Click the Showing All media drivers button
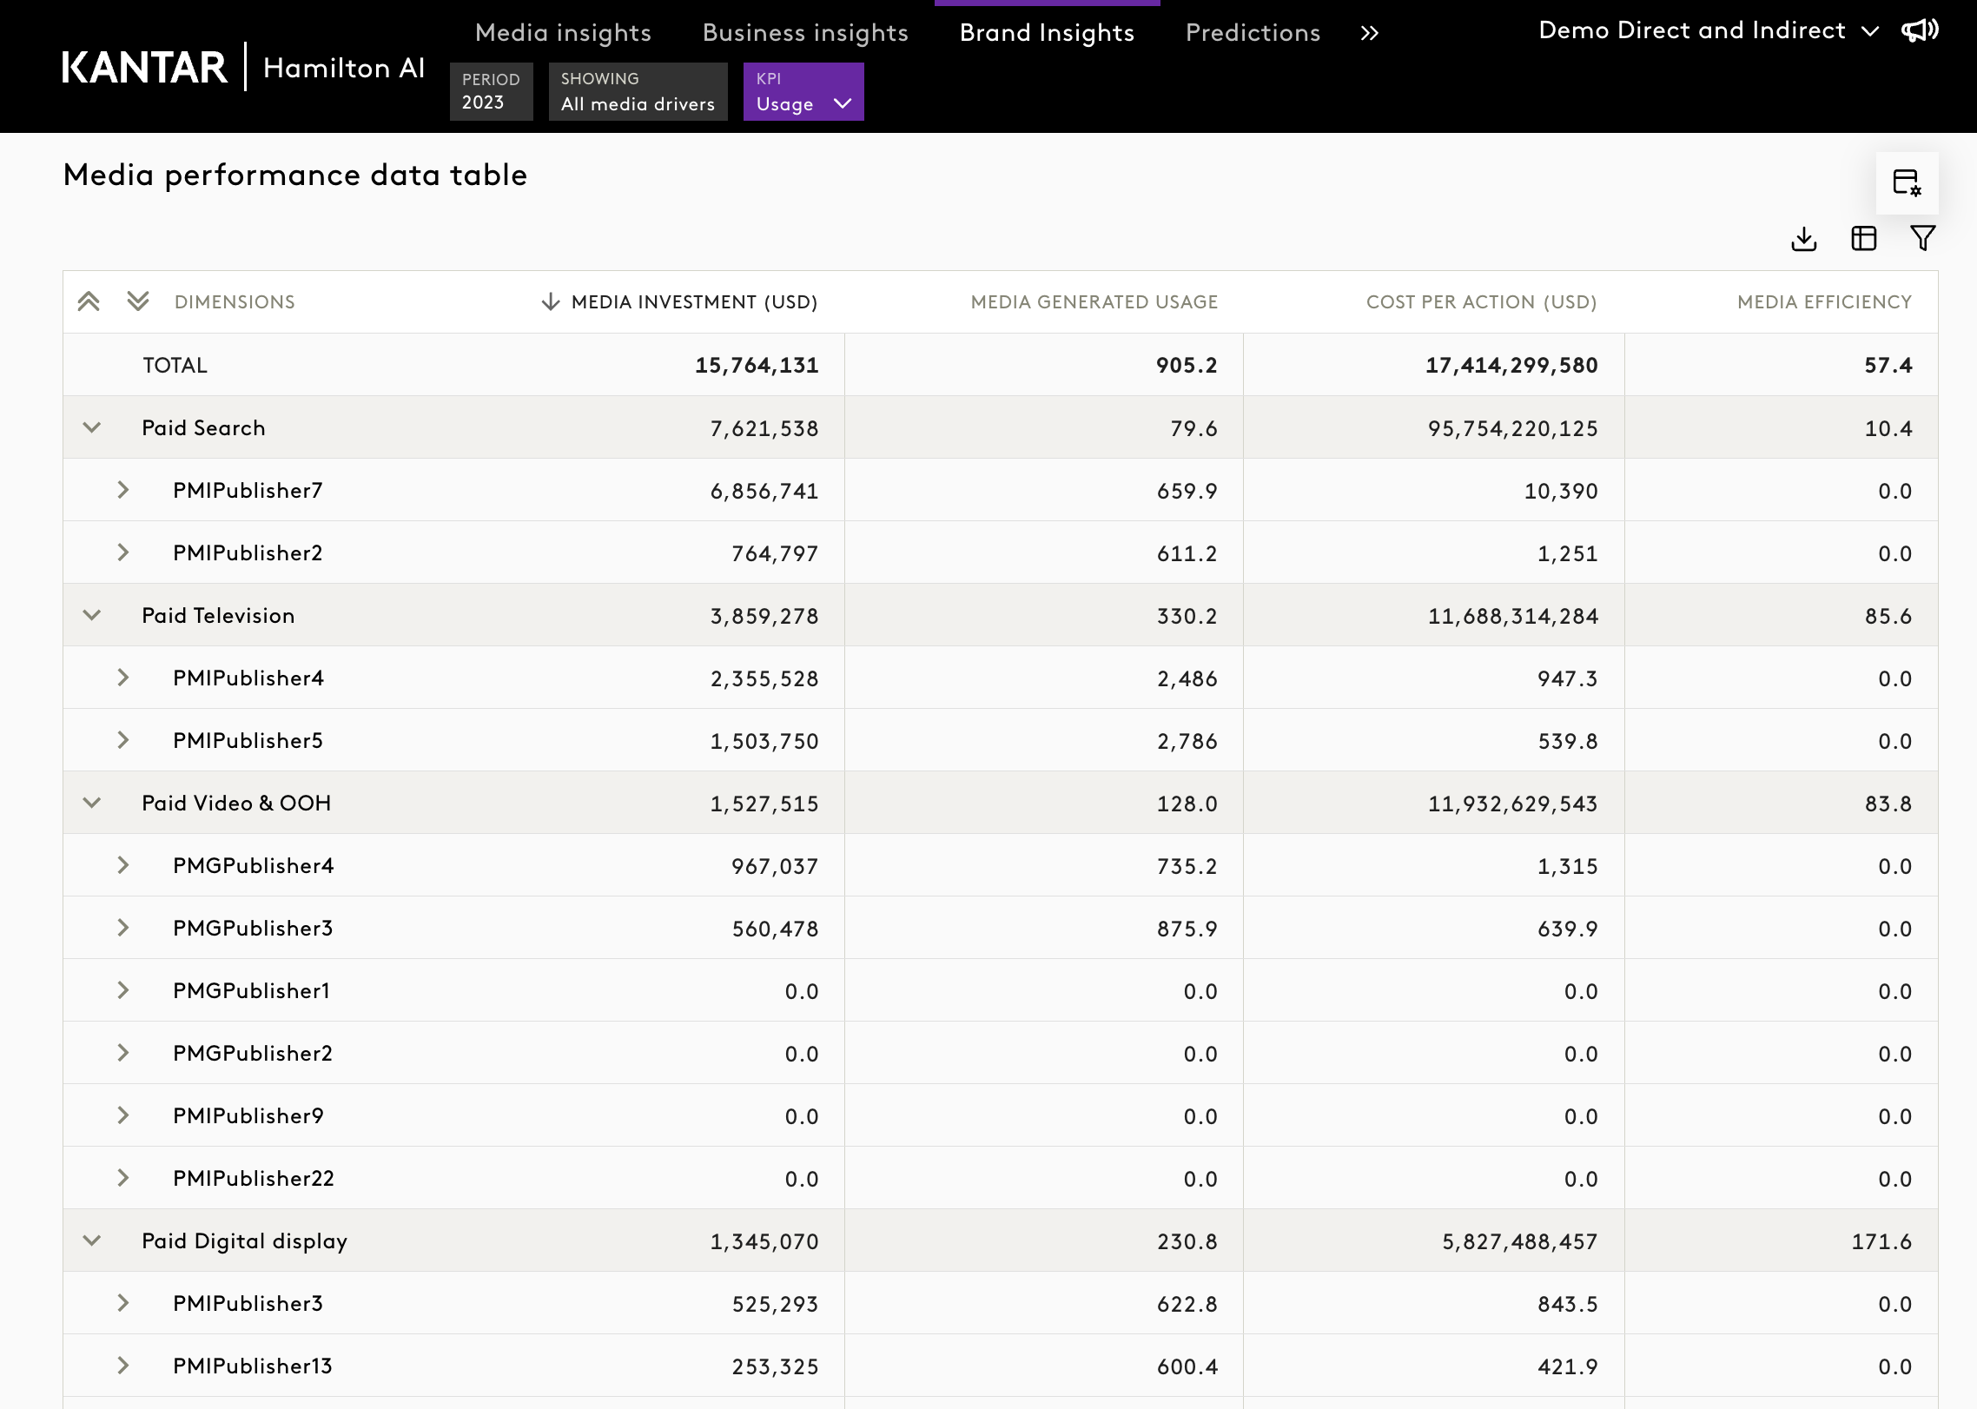1977x1409 pixels. pyautogui.click(x=638, y=92)
